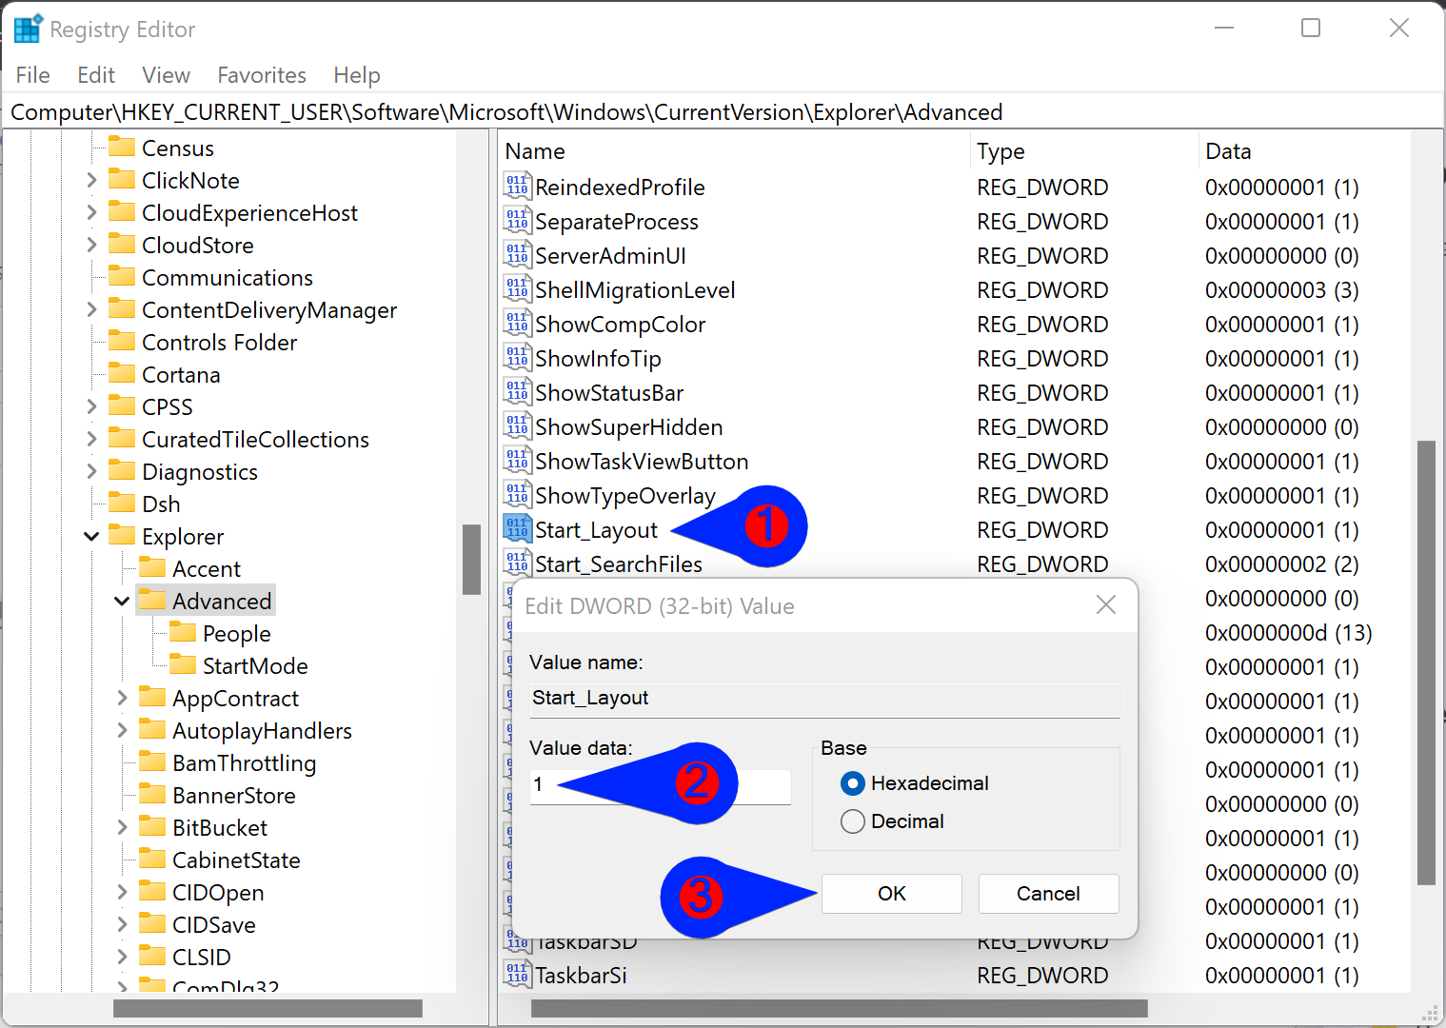The width and height of the screenshot is (1446, 1028).
Task: Collapse the Advanced tree node
Action: tap(122, 601)
